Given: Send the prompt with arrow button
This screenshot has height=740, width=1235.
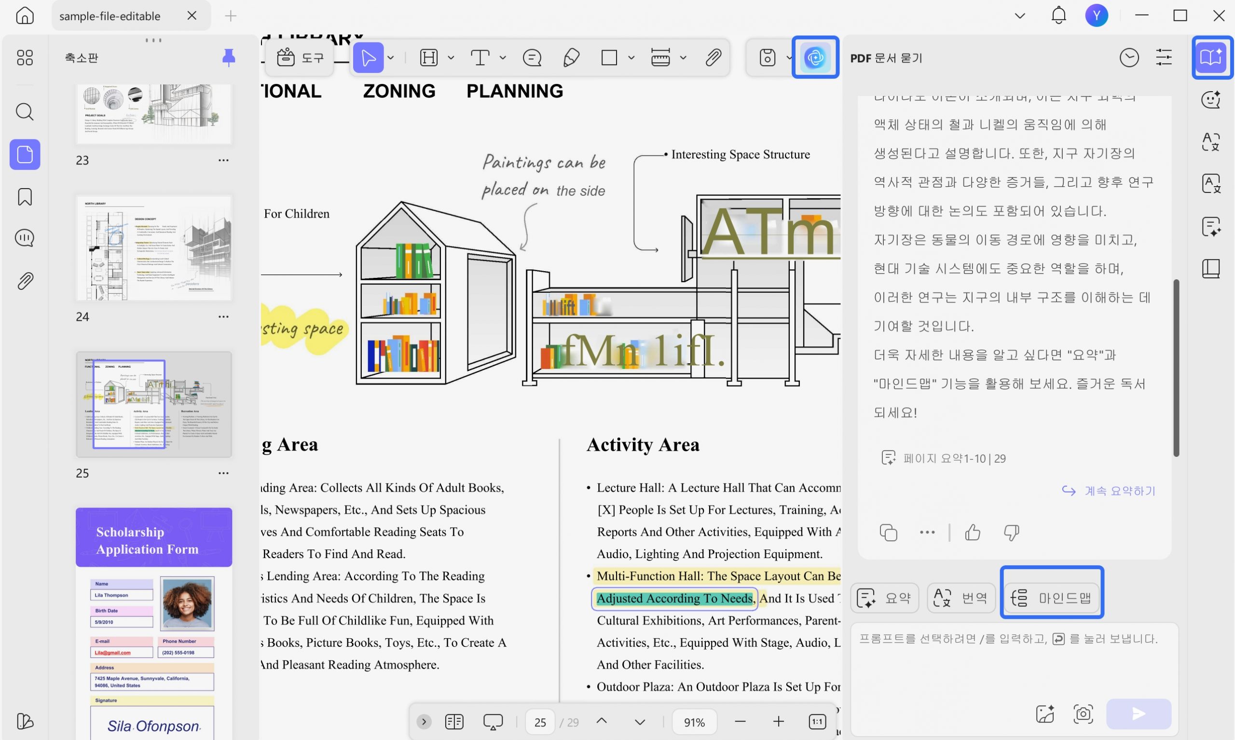Looking at the screenshot, I should pyautogui.click(x=1139, y=714).
